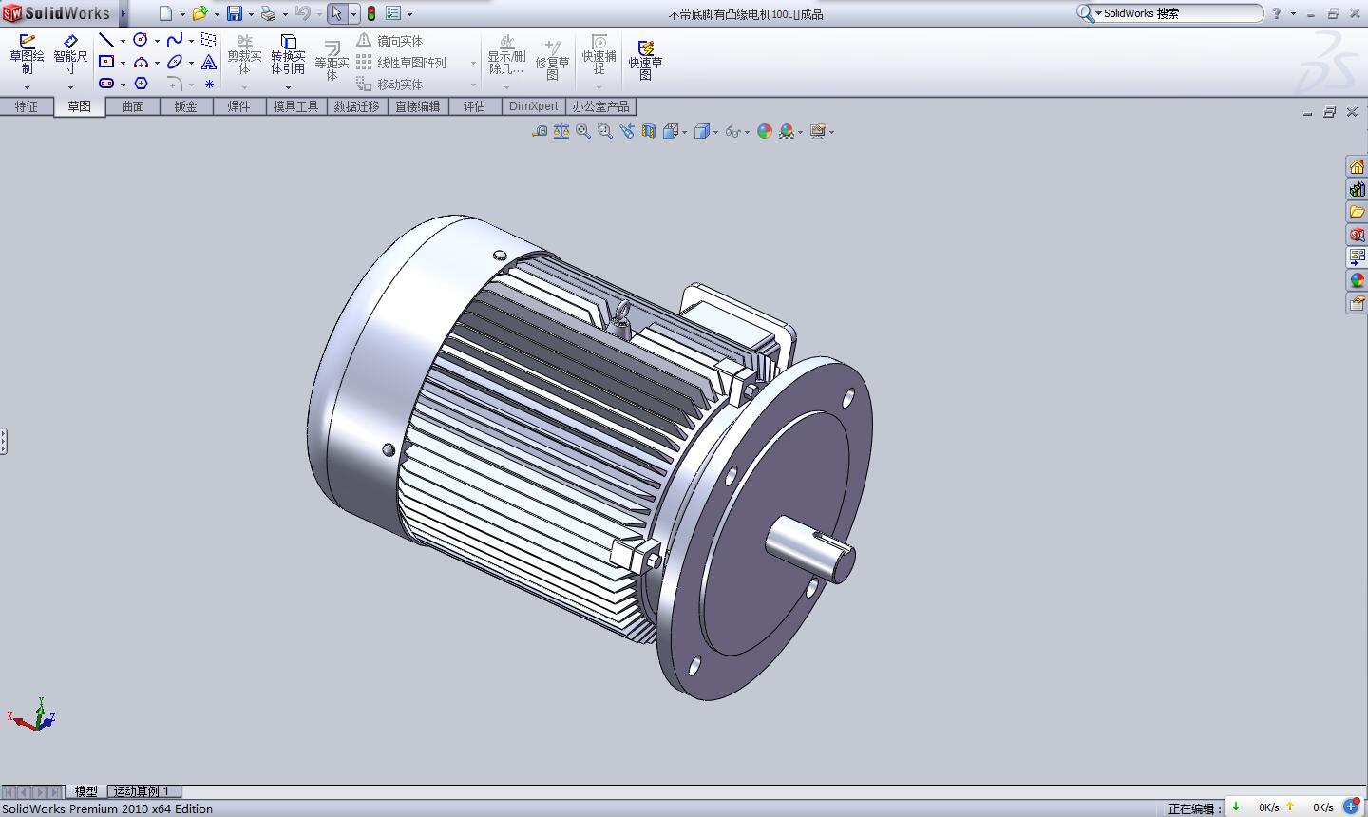Image resolution: width=1368 pixels, height=817 pixels.
Task: Click the Options list icon in the title bar
Action: tap(393, 13)
